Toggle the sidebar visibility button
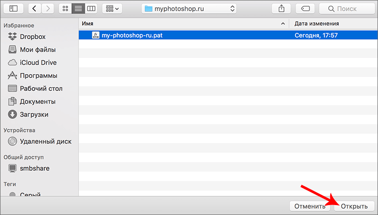The width and height of the screenshot is (378, 215). click(13, 8)
